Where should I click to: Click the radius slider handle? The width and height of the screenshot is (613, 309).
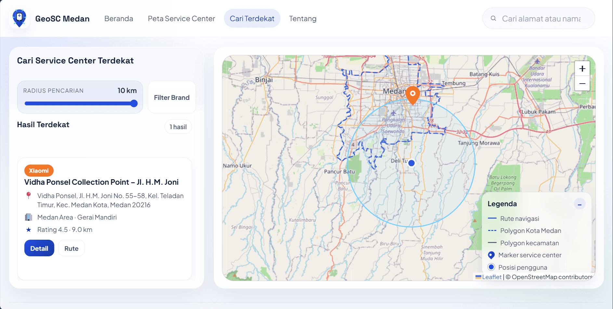134,103
